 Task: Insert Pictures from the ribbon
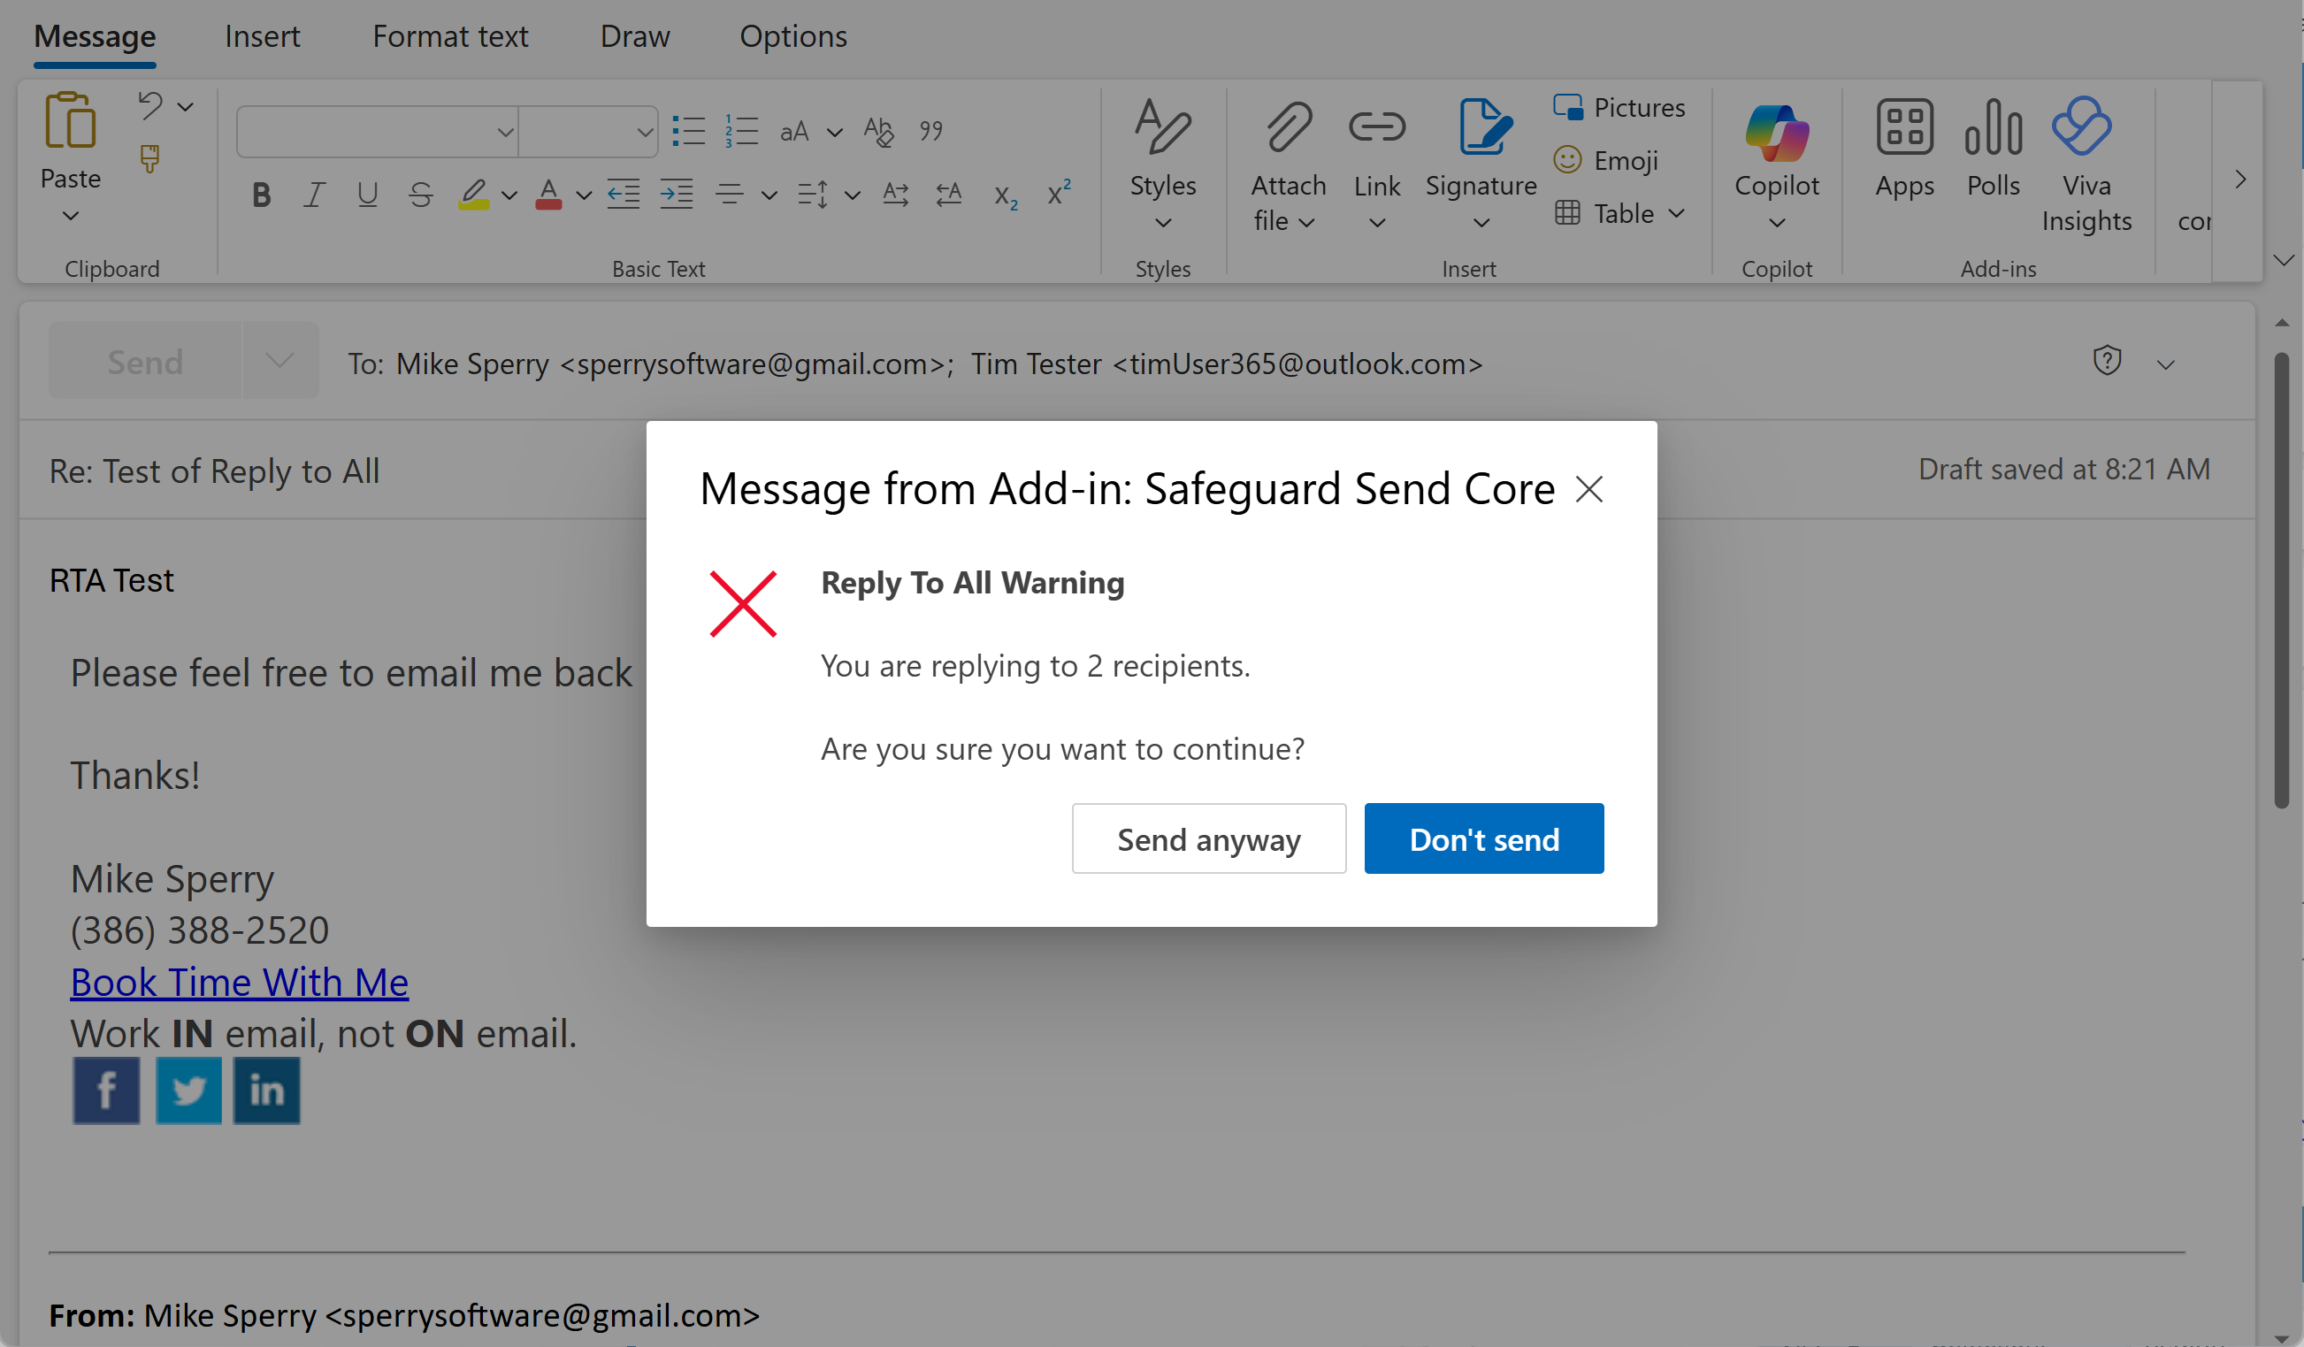click(1619, 108)
